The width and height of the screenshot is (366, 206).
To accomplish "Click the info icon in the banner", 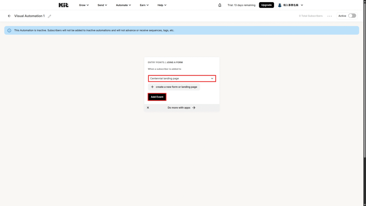I will (9, 30).
